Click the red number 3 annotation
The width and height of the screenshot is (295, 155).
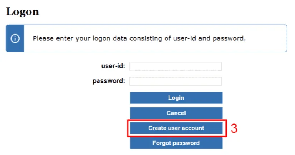coord(234,128)
